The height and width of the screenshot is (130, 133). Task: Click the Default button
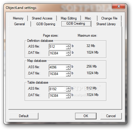(24, 116)
